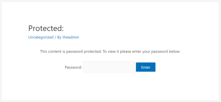
Task: Select the text box beside Password:
Action: [109, 67]
